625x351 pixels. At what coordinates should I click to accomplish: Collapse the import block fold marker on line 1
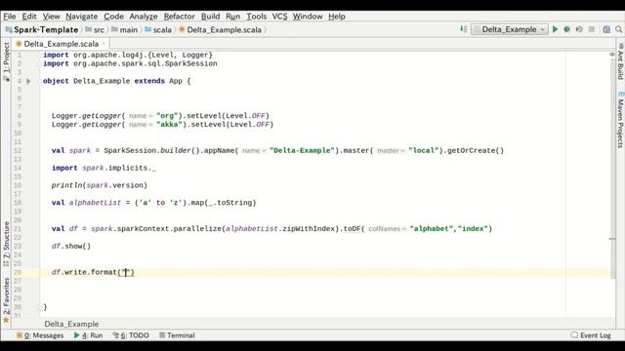pos(41,55)
